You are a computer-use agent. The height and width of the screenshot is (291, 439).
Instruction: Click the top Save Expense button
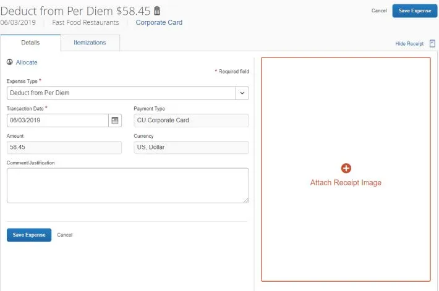click(415, 11)
